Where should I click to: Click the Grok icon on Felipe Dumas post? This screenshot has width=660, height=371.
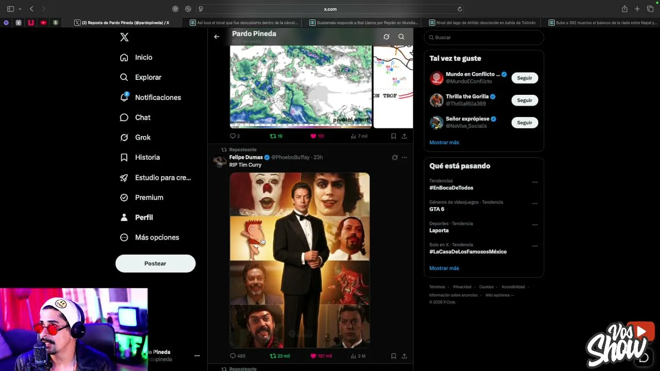coord(395,157)
